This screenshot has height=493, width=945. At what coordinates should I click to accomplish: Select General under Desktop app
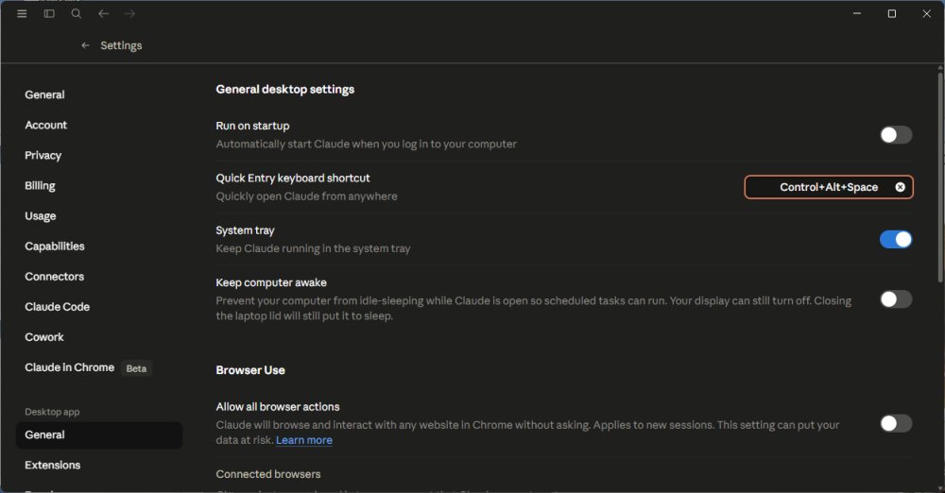point(99,434)
